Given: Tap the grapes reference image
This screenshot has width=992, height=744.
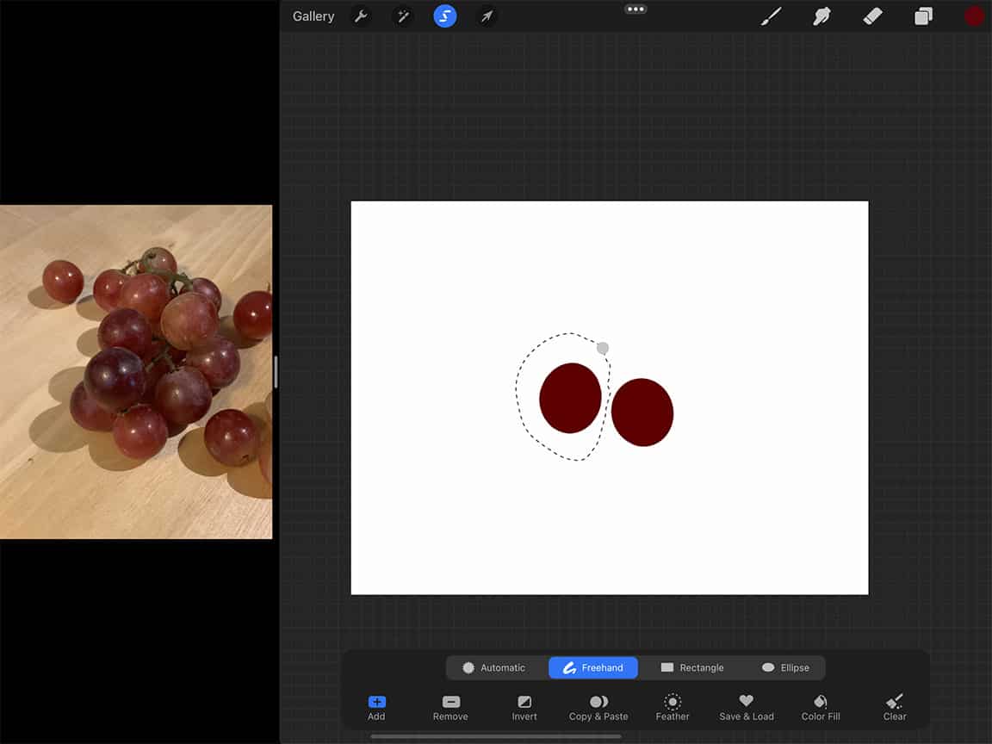Looking at the screenshot, I should (x=136, y=370).
